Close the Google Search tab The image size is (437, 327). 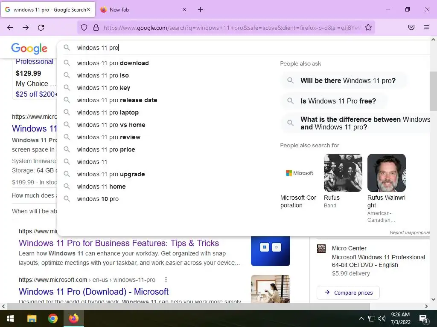[x=88, y=9]
